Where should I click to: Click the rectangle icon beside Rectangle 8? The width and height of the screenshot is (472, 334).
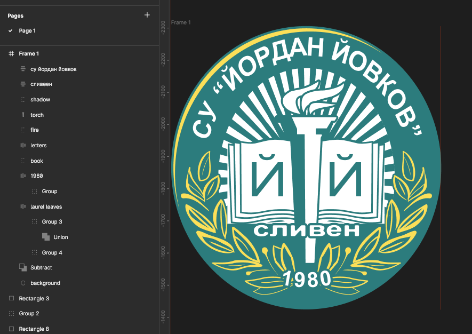(x=11, y=329)
